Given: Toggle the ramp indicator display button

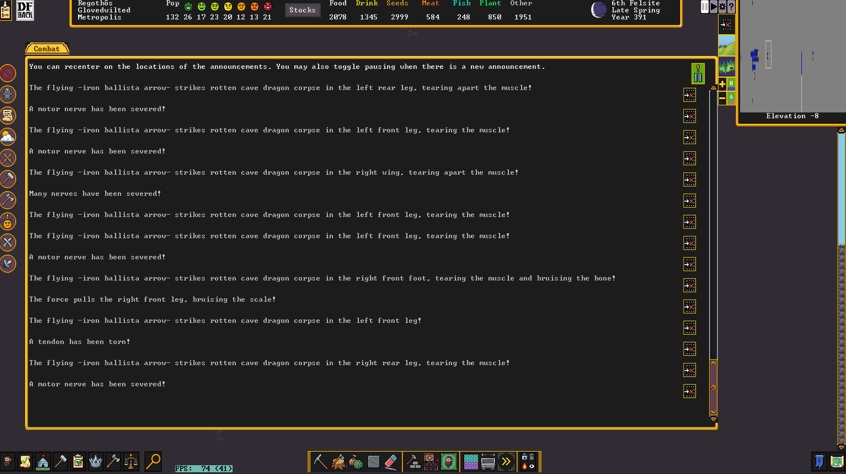Looking at the screenshot, I should pos(731,98).
